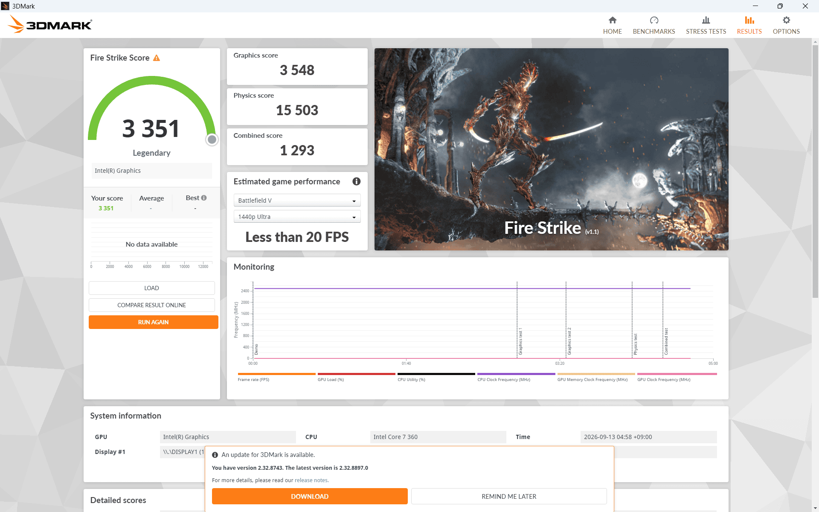Click the Time field 2026-09-13 04:58

[648, 437]
